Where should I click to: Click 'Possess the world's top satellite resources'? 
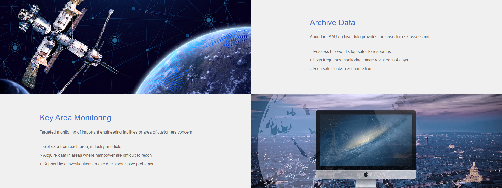(350, 52)
